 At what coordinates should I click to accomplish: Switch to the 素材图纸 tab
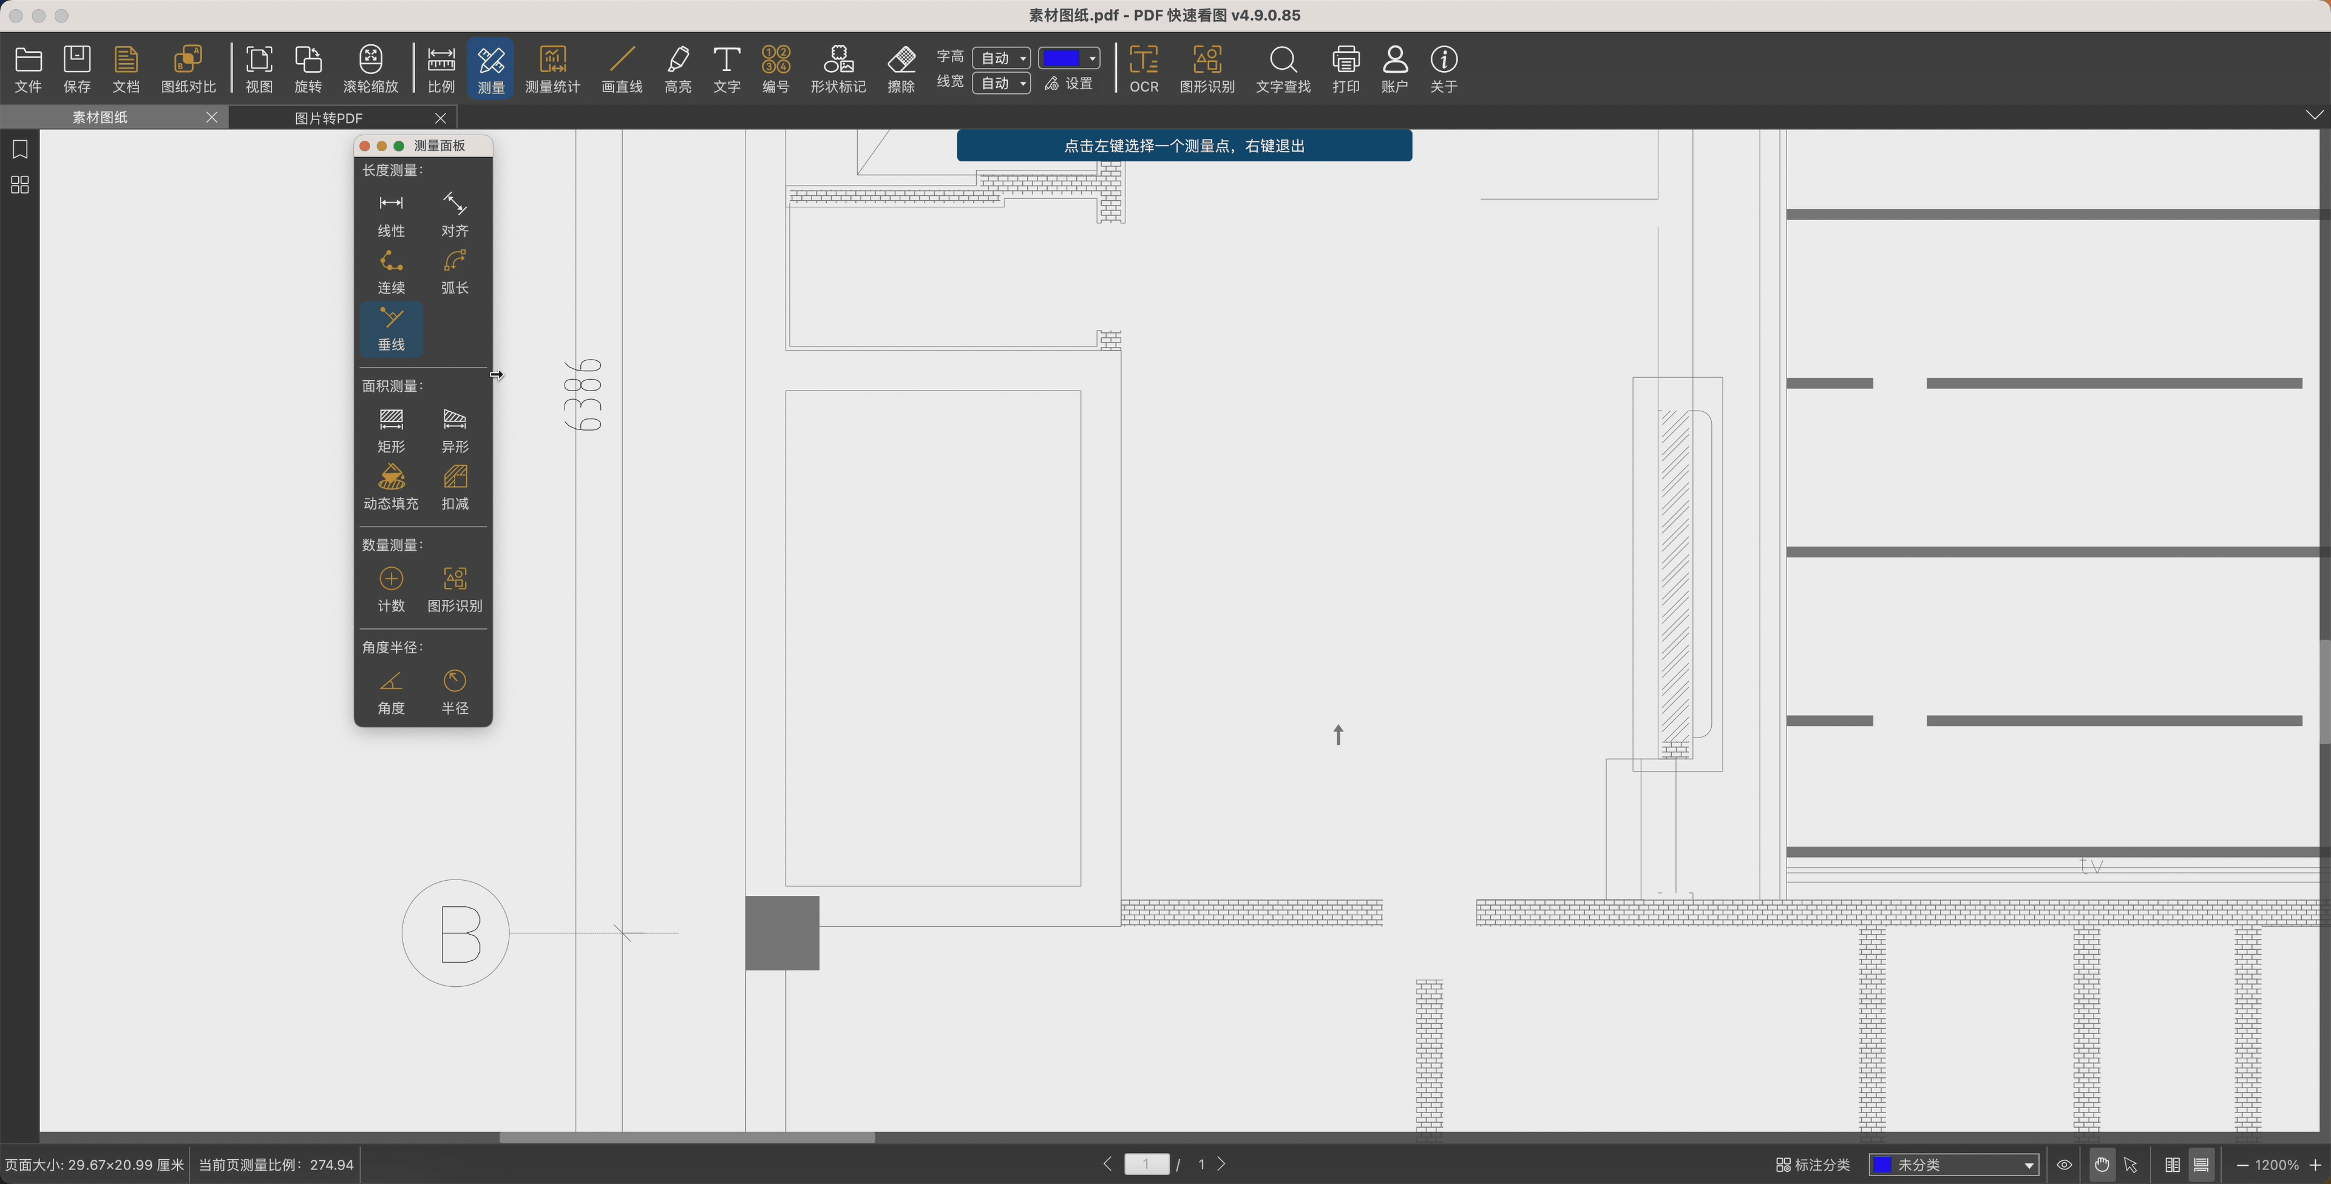(x=100, y=118)
